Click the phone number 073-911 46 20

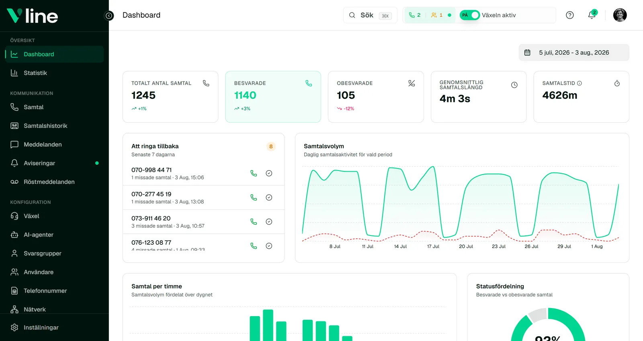[x=151, y=218]
